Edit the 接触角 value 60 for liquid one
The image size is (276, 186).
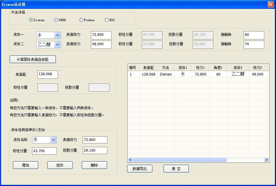(x=254, y=35)
